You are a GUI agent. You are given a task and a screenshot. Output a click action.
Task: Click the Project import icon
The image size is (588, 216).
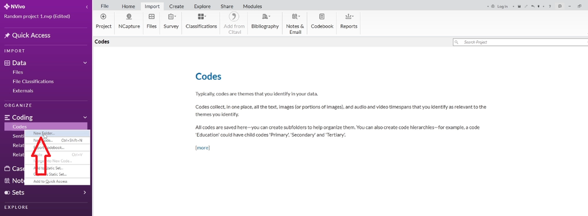[103, 17]
